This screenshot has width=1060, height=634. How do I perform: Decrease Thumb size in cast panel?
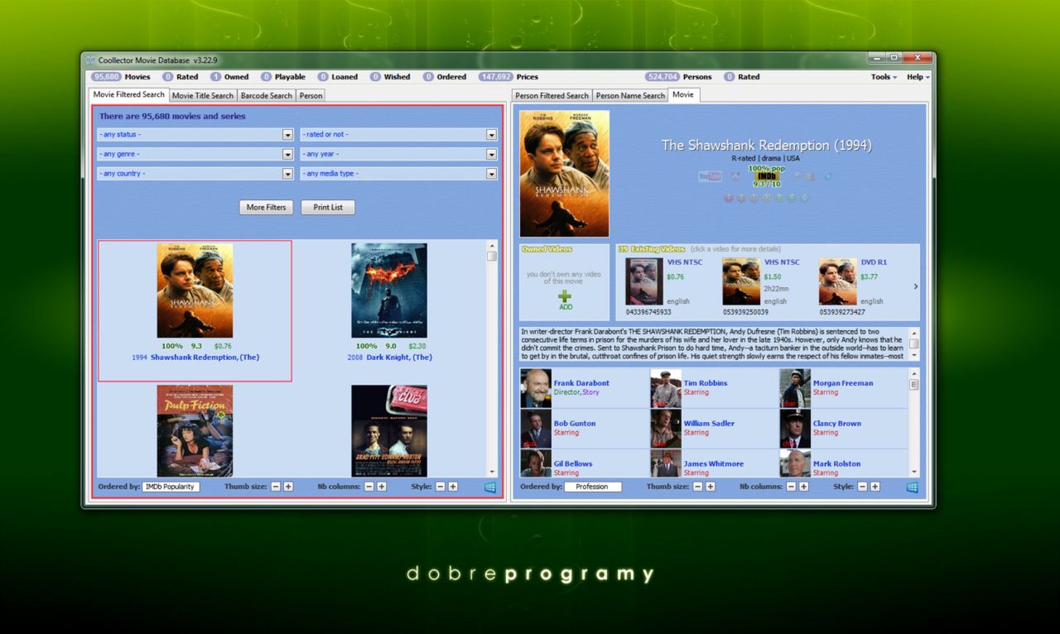pos(698,487)
